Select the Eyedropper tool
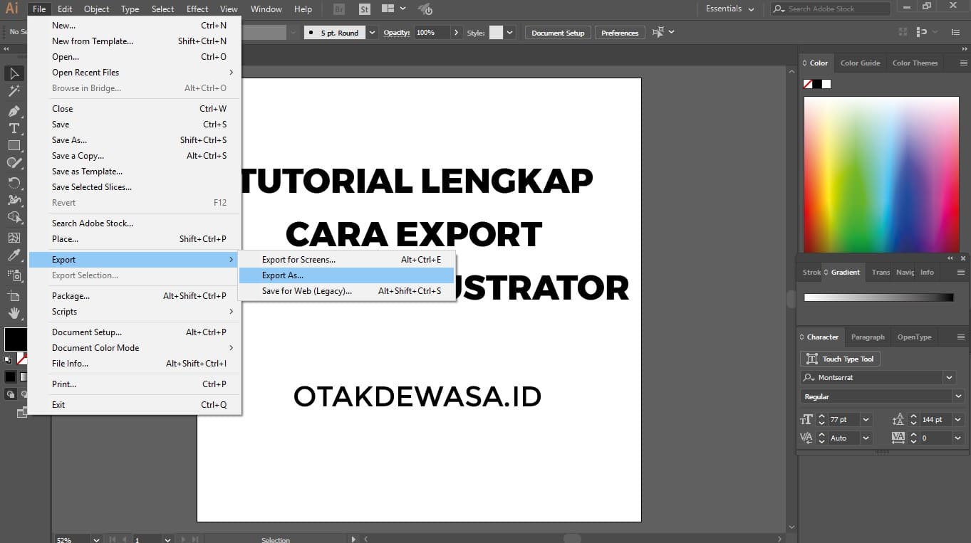The width and height of the screenshot is (971, 543). coord(14,255)
